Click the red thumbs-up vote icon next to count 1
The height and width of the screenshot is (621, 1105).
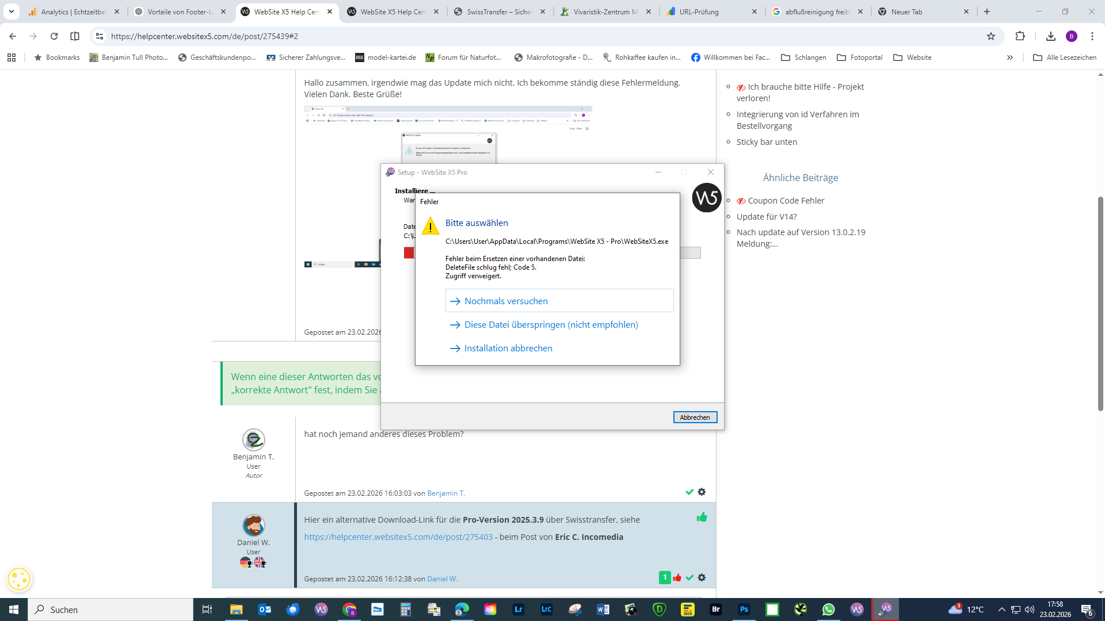click(x=677, y=578)
